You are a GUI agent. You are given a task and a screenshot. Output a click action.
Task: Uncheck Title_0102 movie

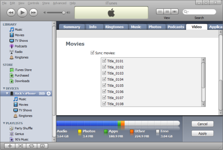pyautogui.click(x=104, y=67)
